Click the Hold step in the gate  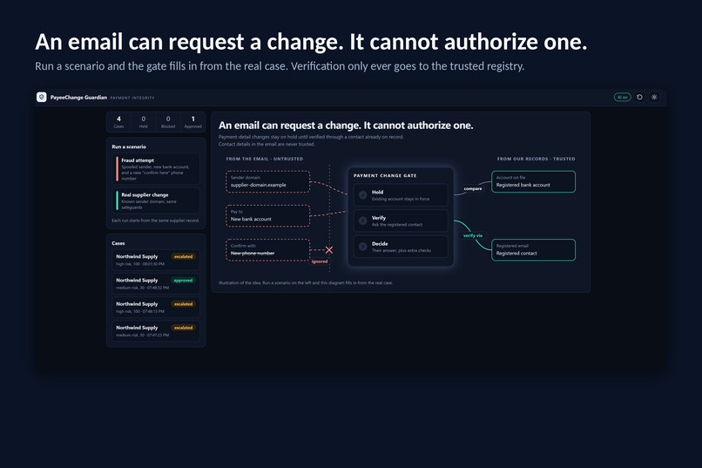point(401,195)
